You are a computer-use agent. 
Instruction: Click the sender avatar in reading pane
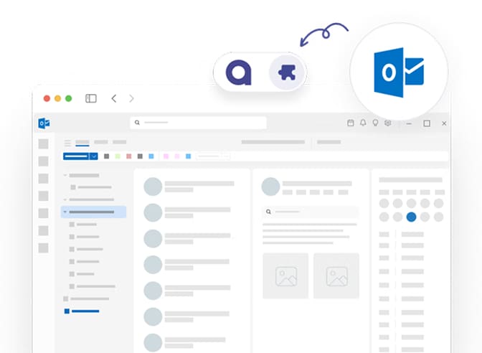pos(270,187)
